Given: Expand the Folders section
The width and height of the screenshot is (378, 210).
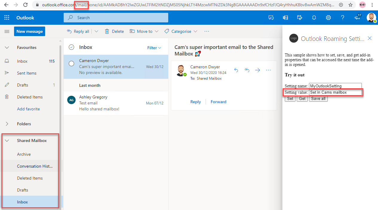Looking at the screenshot, I should pyautogui.click(x=7, y=124).
